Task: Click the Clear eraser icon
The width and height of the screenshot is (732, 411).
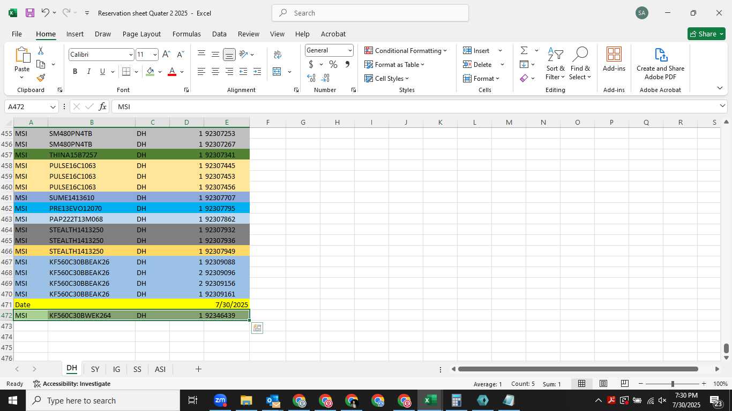Action: (524, 78)
